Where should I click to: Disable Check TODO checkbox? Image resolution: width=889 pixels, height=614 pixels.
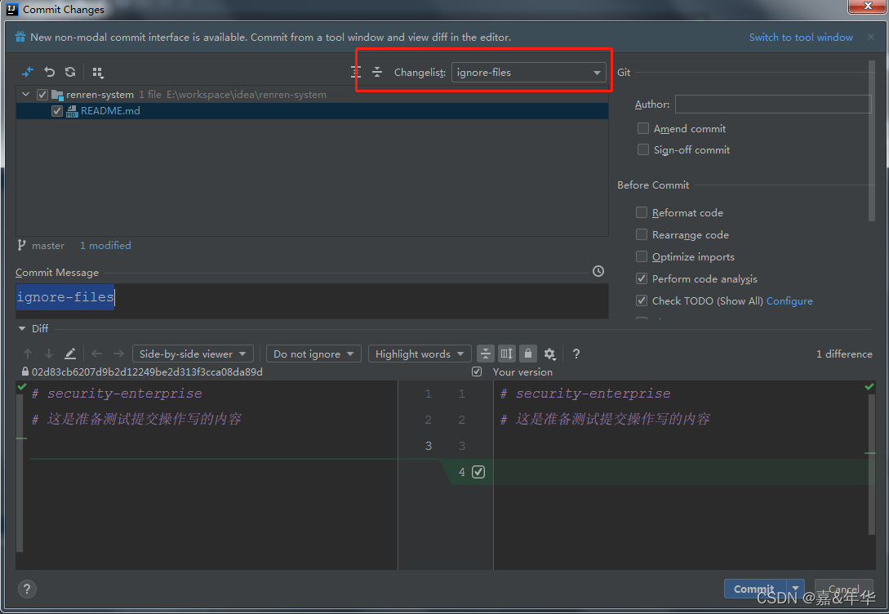pyautogui.click(x=641, y=300)
